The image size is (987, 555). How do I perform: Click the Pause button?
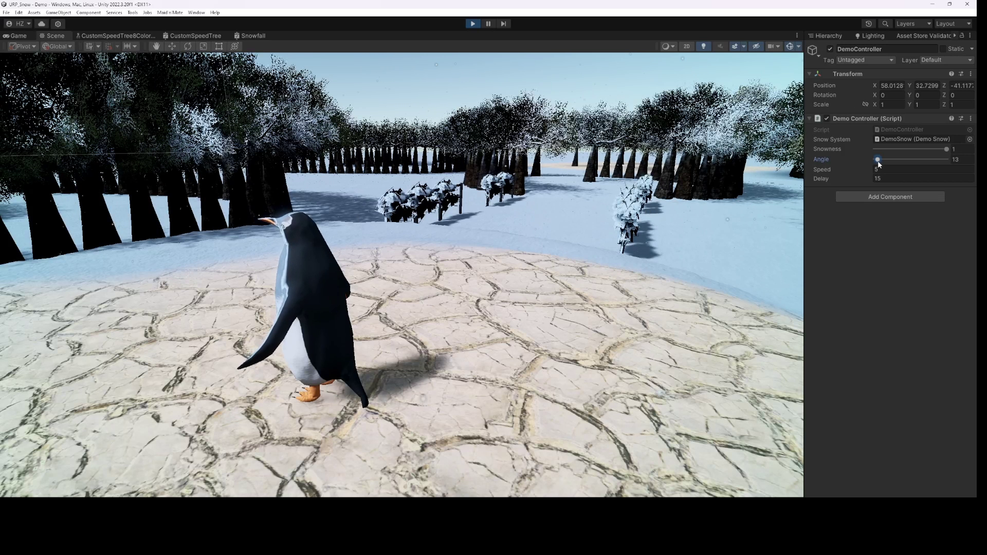[x=488, y=24]
